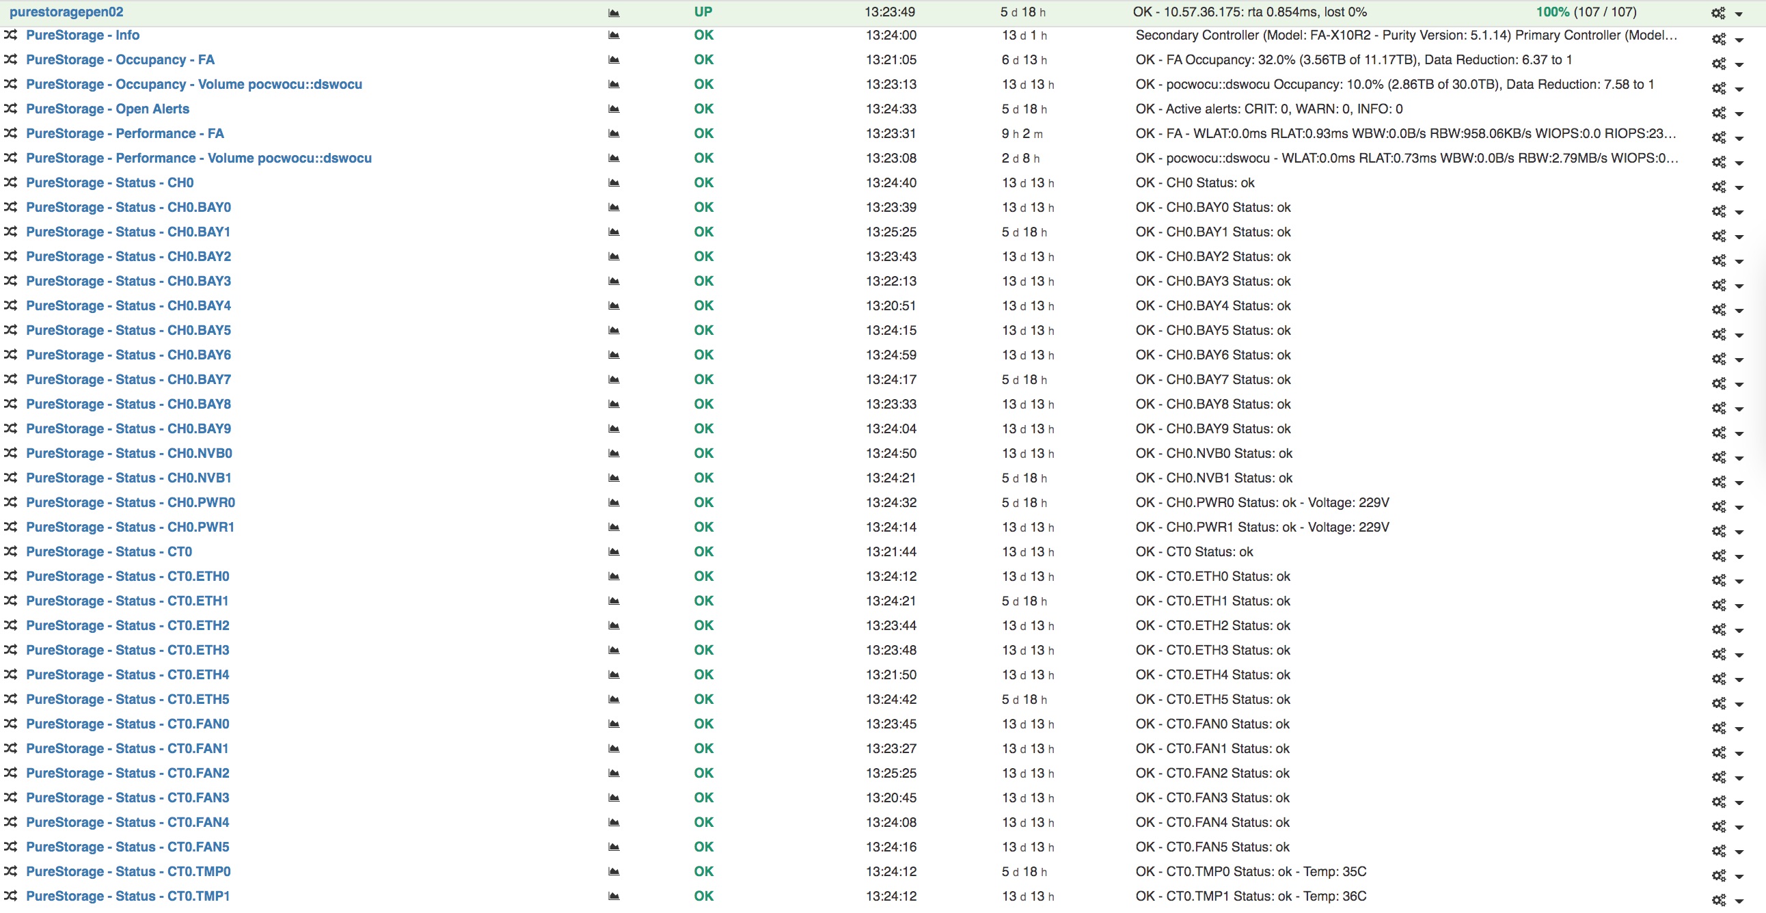Viewport: 1766px width, 913px height.
Task: Click gears icon for Status - CT0.ETH0 row
Action: (1719, 580)
